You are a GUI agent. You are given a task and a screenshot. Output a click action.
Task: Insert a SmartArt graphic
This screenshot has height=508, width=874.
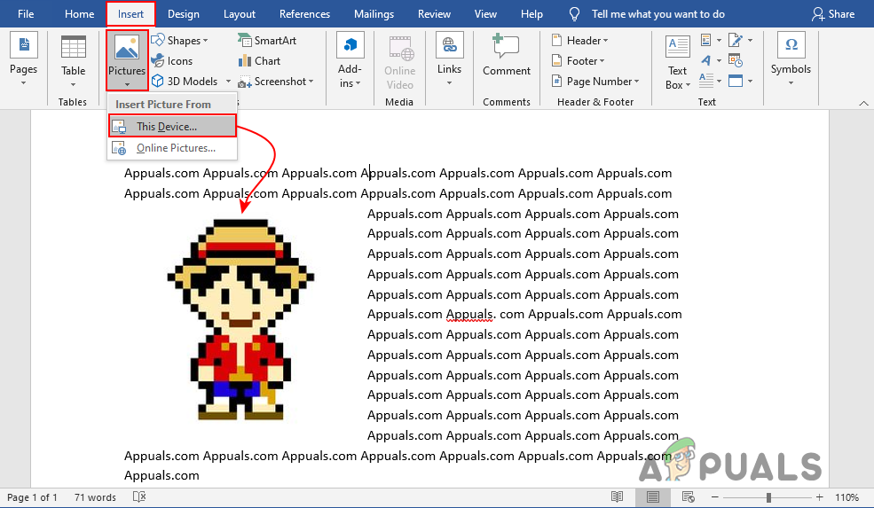(267, 41)
